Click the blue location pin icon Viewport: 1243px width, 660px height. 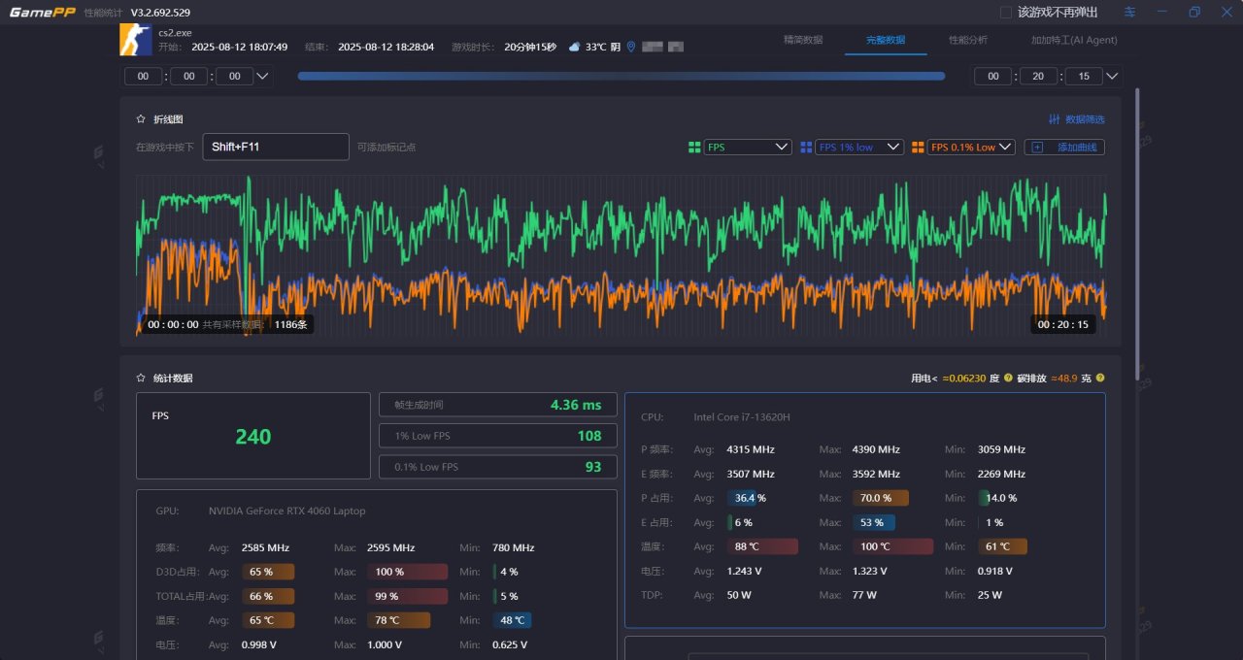[x=631, y=47]
